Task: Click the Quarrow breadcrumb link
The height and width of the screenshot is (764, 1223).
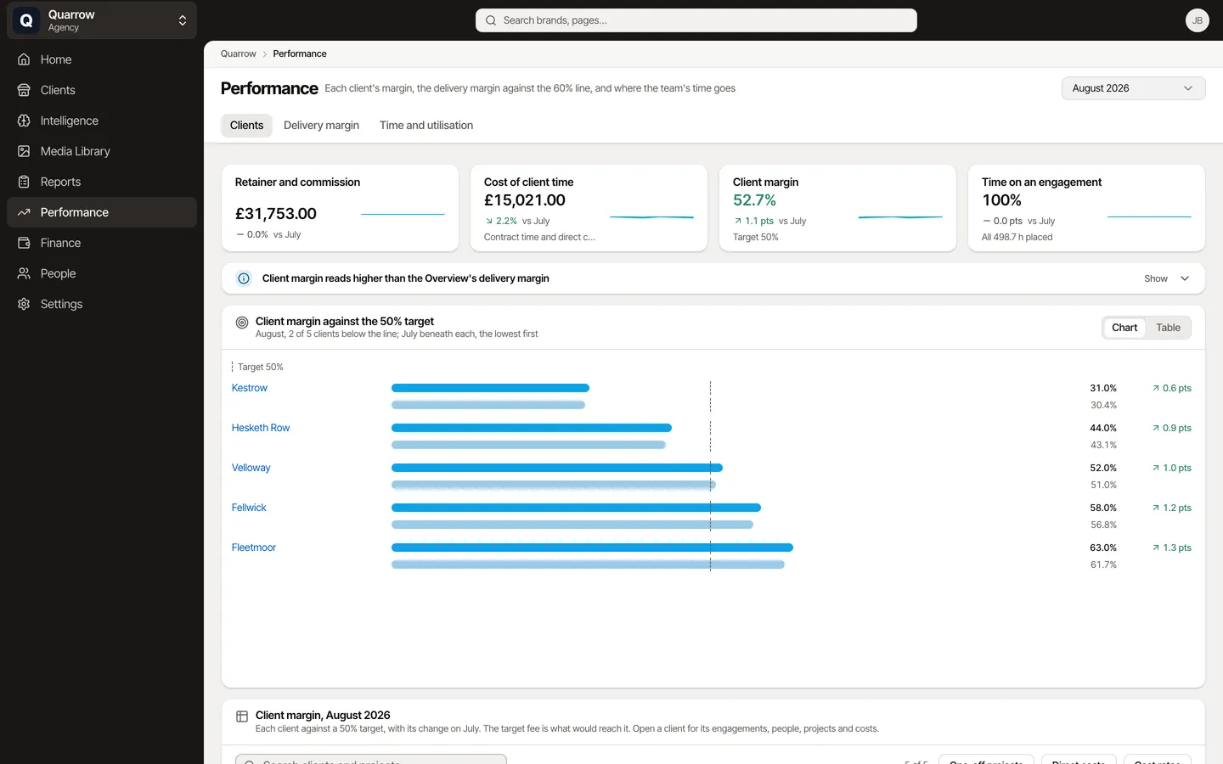Action: click(239, 53)
